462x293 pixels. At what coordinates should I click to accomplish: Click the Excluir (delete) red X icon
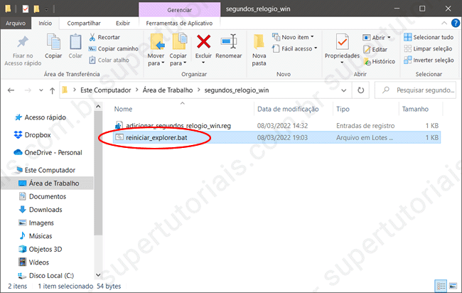(x=204, y=42)
